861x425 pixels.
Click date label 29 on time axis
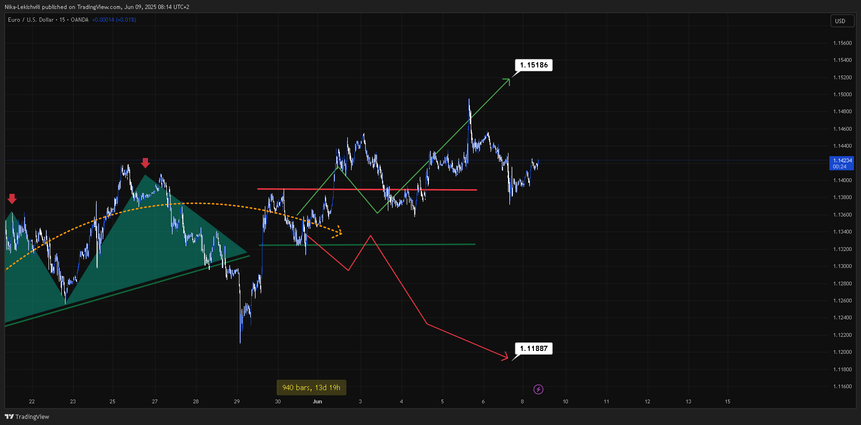point(237,401)
